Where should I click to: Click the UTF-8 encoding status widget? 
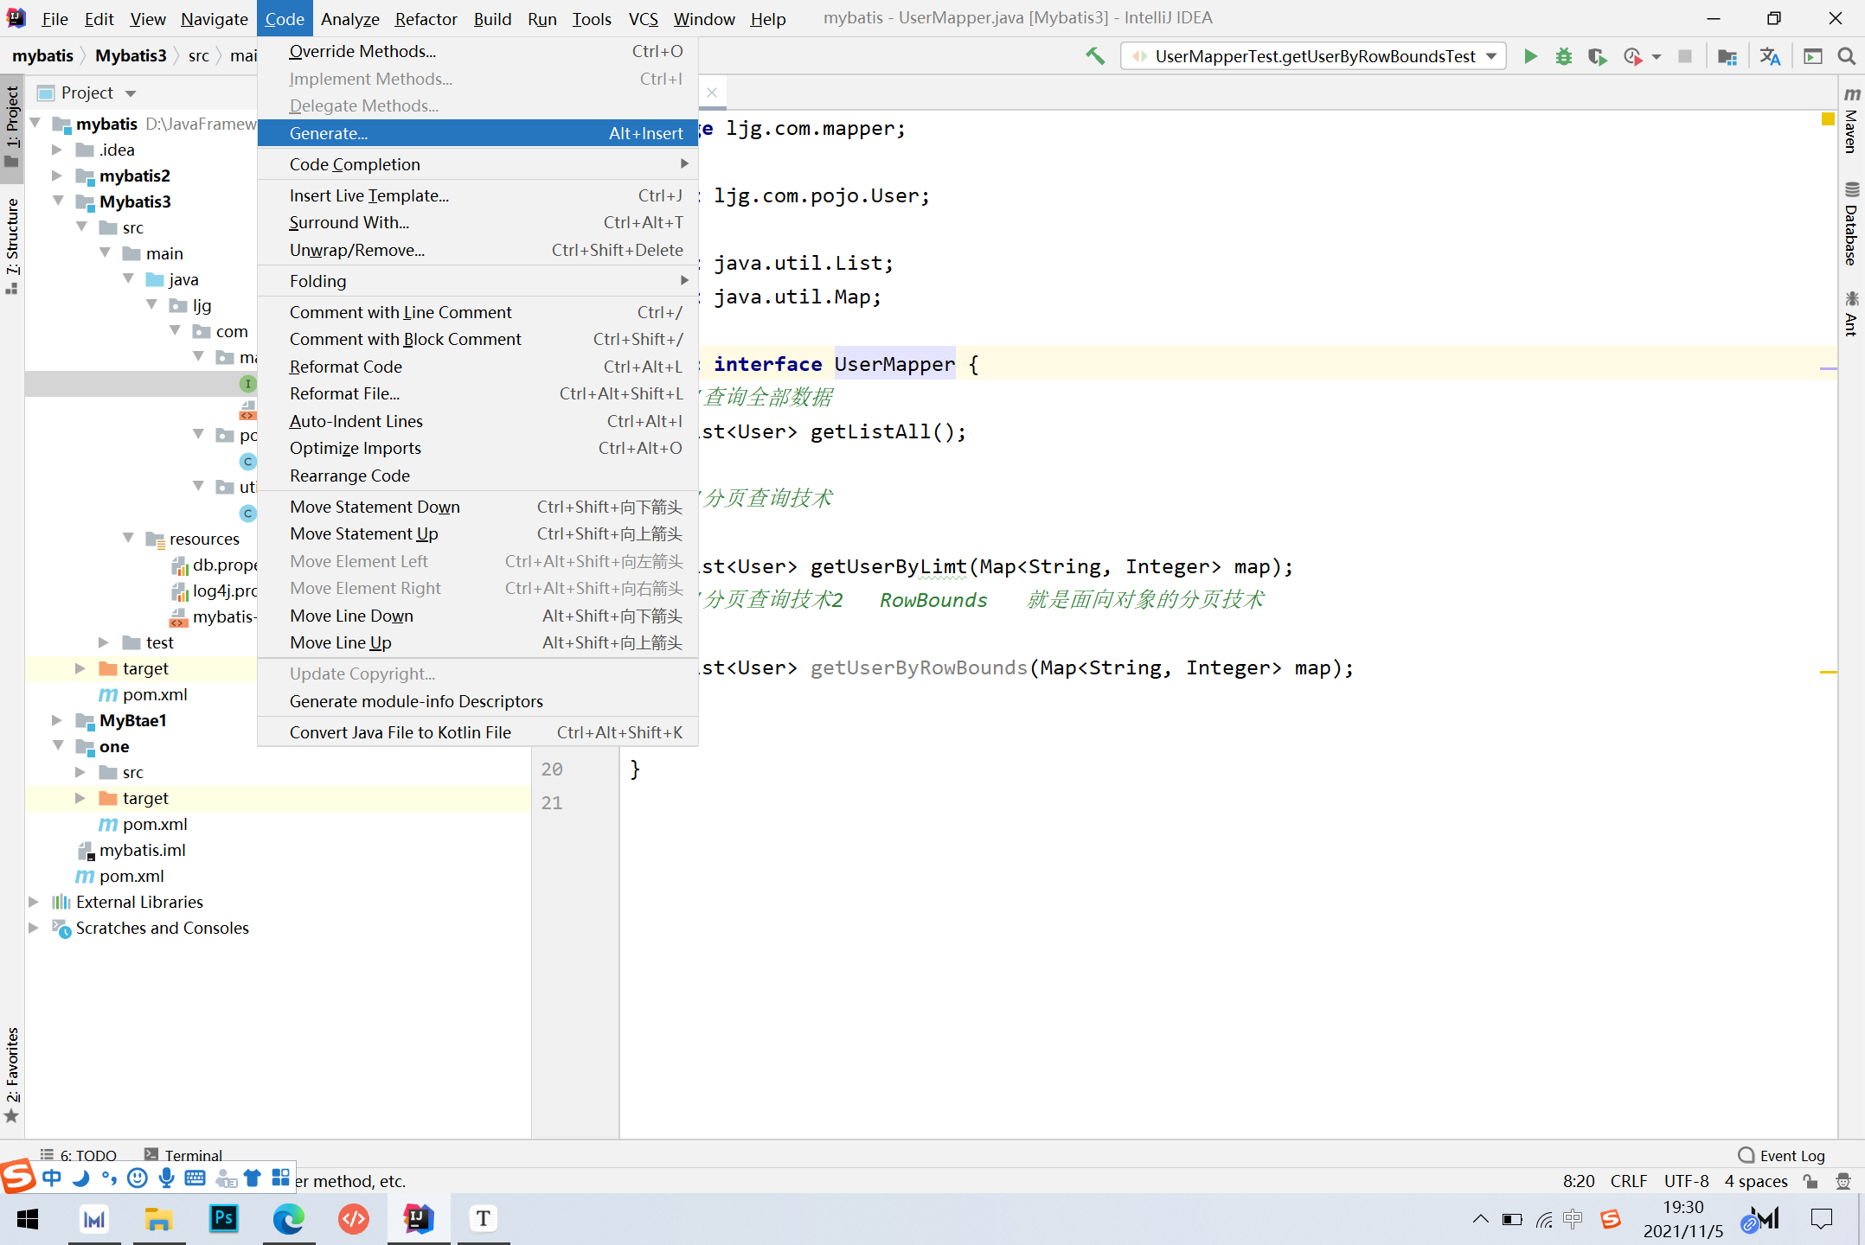1686,1181
